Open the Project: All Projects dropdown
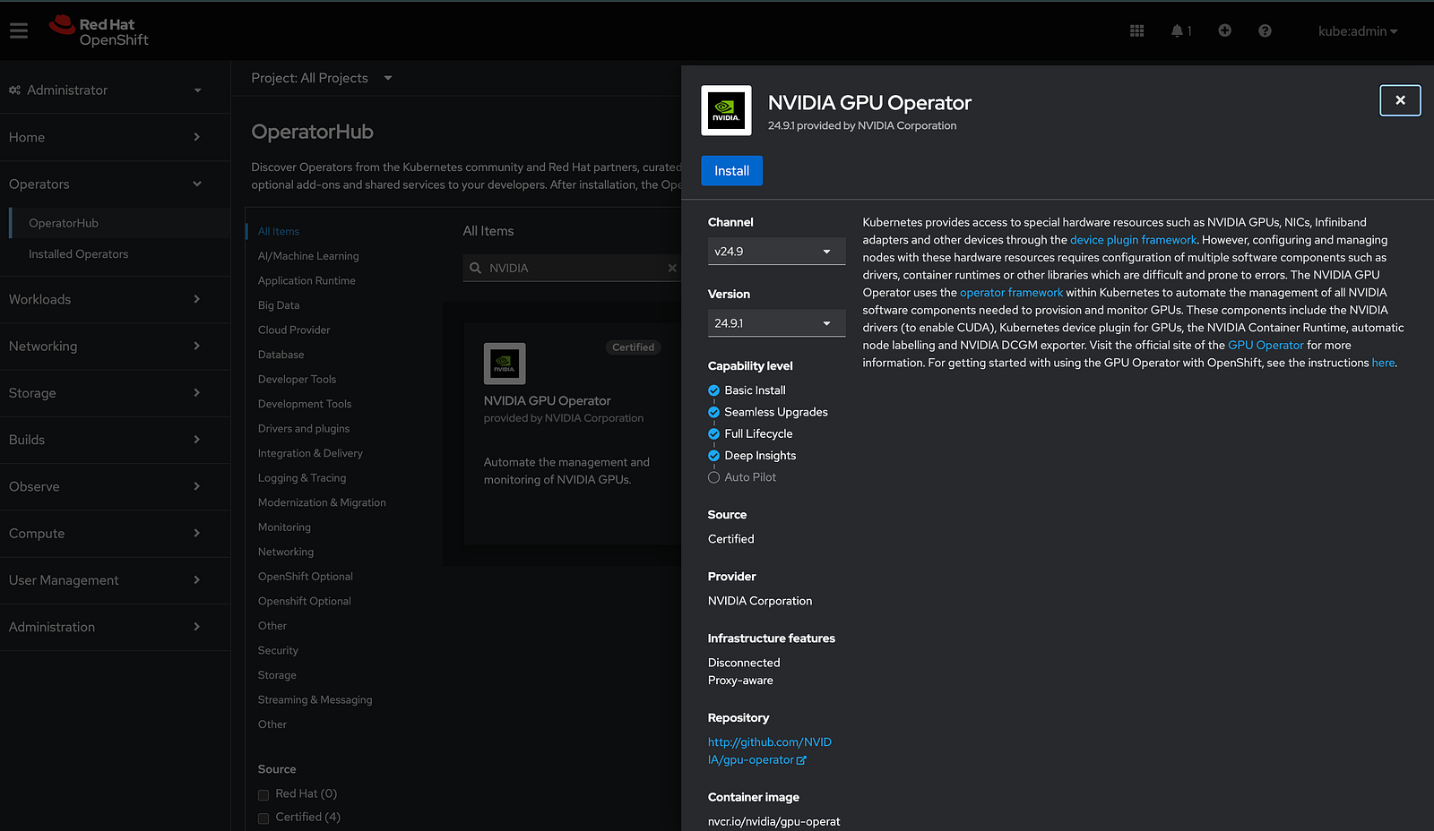Image resolution: width=1434 pixels, height=831 pixels. point(322,78)
